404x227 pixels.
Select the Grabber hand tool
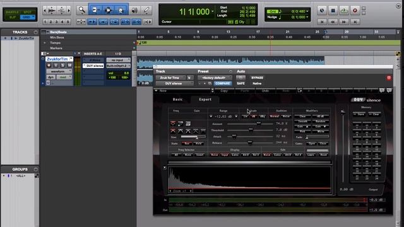tap(121, 10)
